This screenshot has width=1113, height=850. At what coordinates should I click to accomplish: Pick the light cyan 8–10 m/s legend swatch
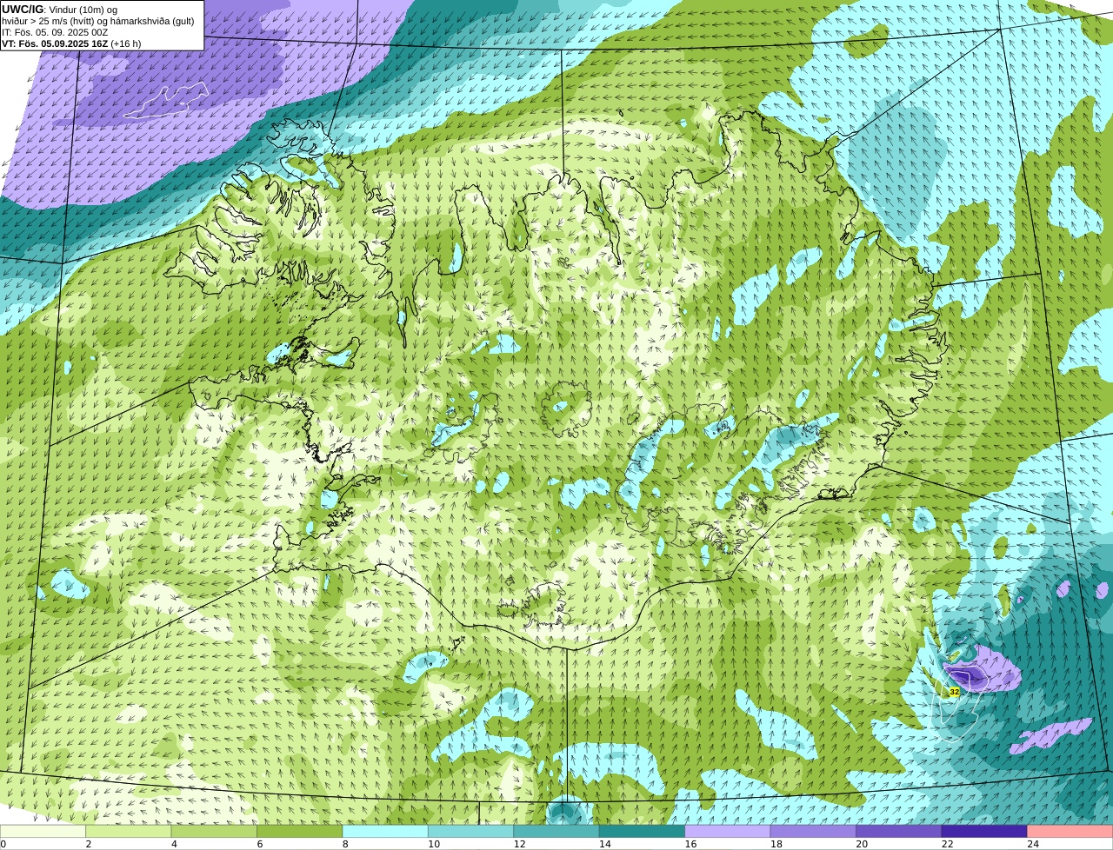click(385, 831)
